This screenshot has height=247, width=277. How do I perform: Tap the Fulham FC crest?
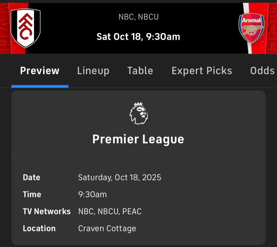25,28
